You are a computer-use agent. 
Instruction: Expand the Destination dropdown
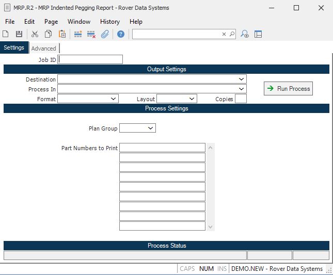tap(242, 79)
